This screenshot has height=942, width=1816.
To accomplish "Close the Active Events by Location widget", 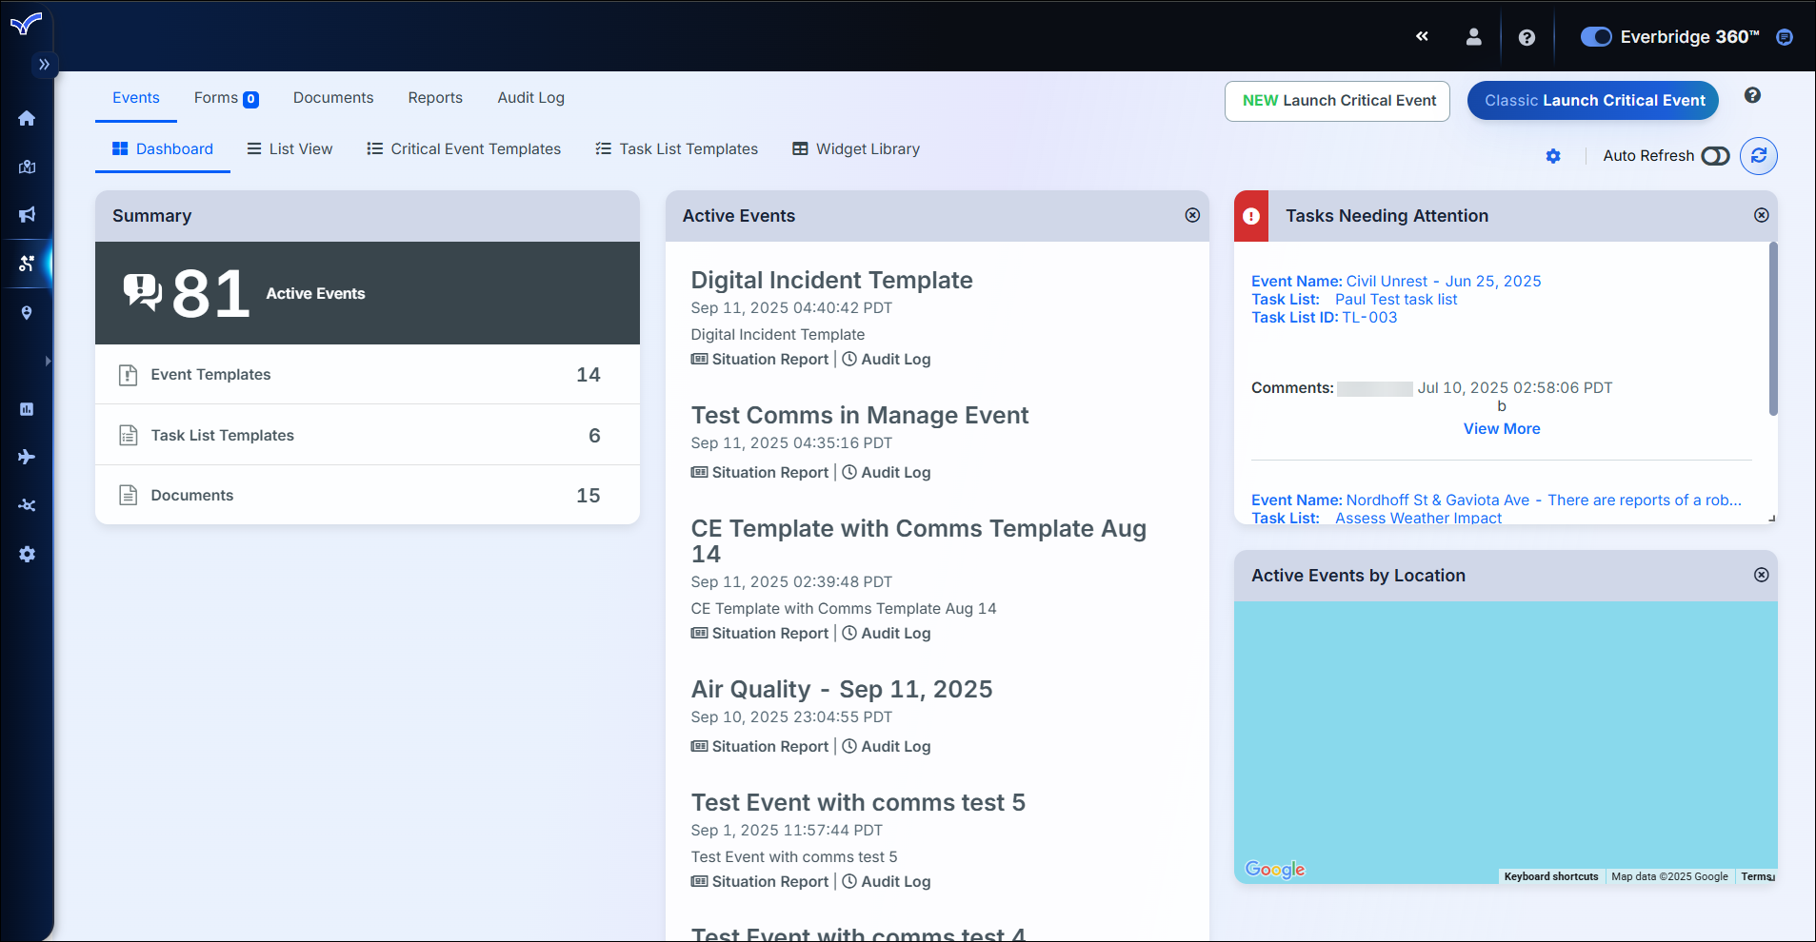I will pyautogui.click(x=1762, y=575).
